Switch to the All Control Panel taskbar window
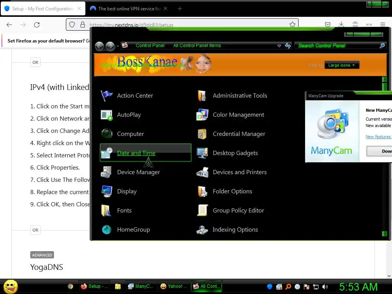The width and height of the screenshot is (392, 294). click(x=206, y=286)
